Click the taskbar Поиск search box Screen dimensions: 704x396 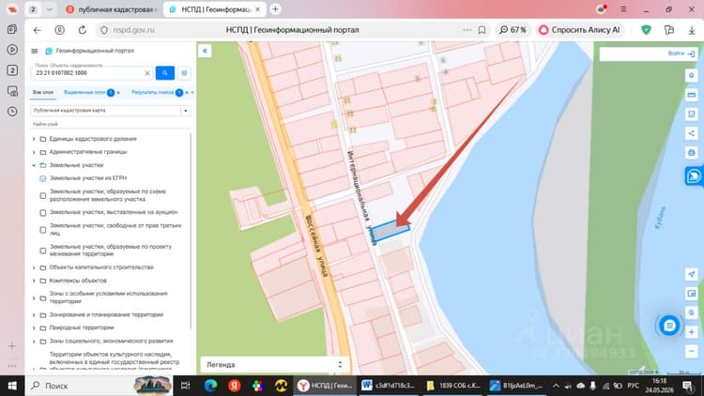(x=99, y=386)
